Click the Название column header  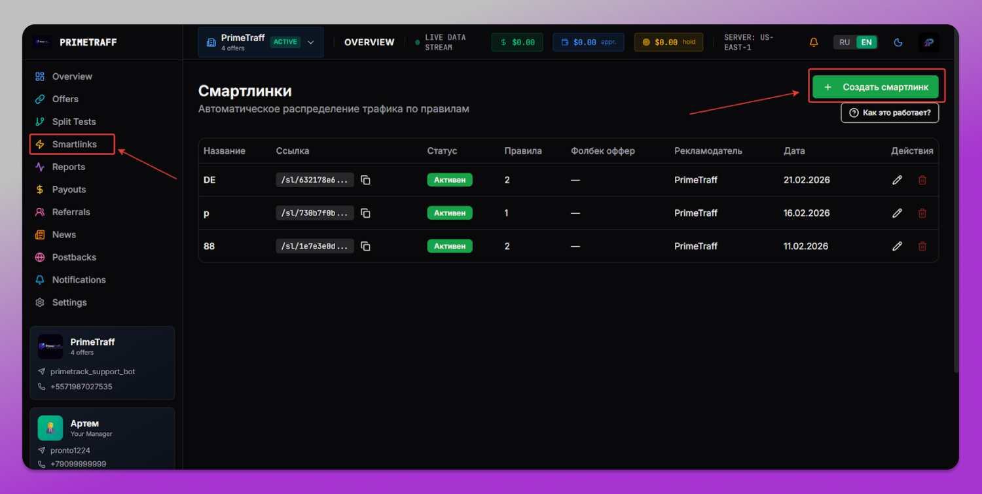point(225,151)
